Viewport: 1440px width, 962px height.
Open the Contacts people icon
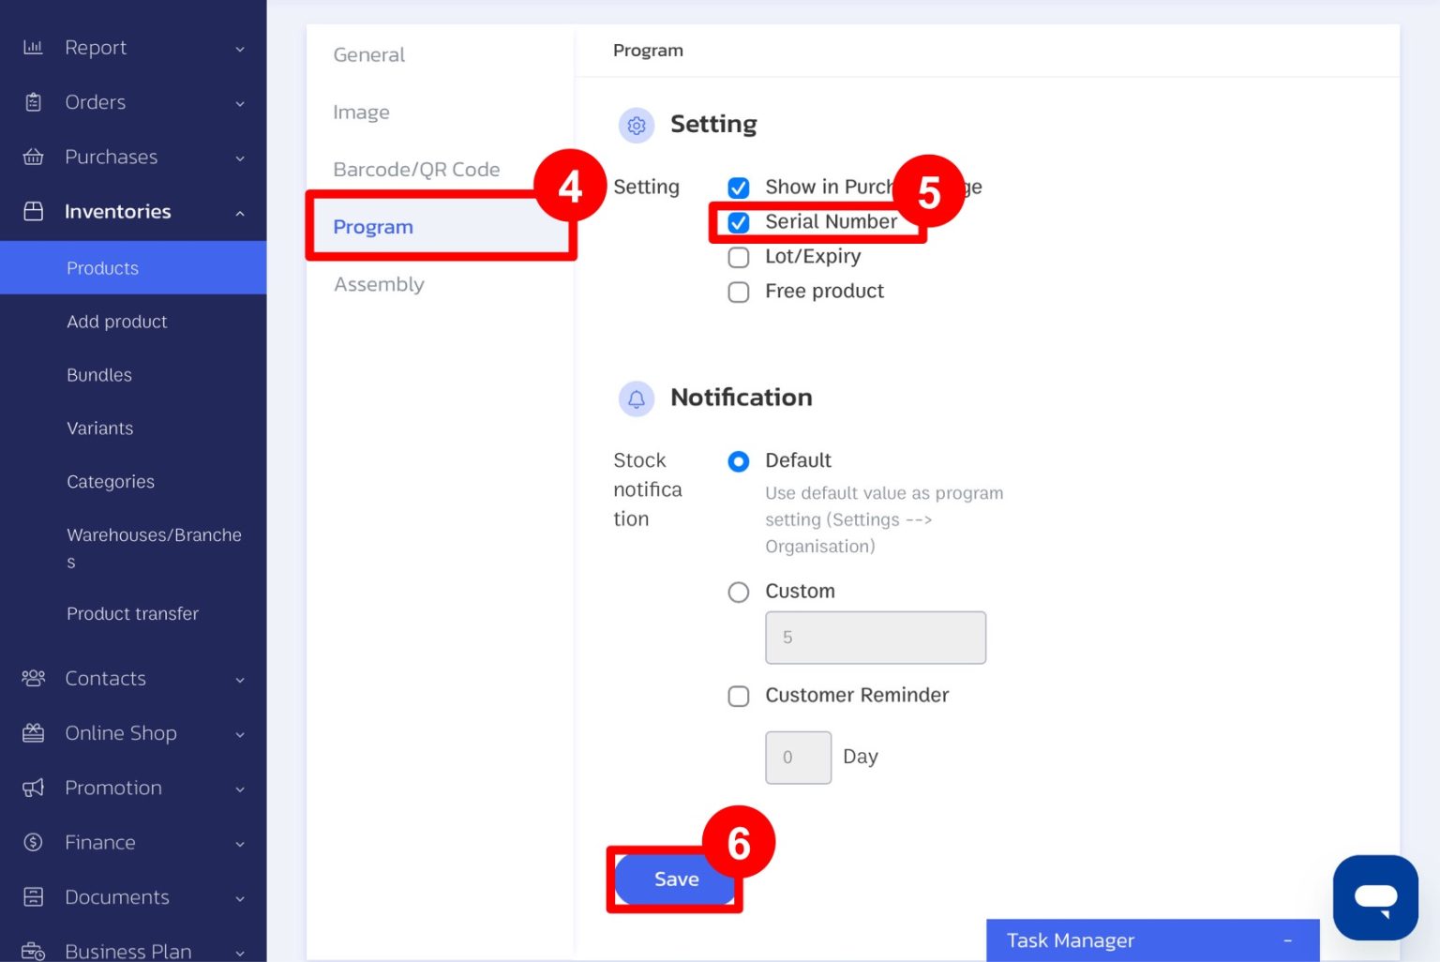[34, 678]
